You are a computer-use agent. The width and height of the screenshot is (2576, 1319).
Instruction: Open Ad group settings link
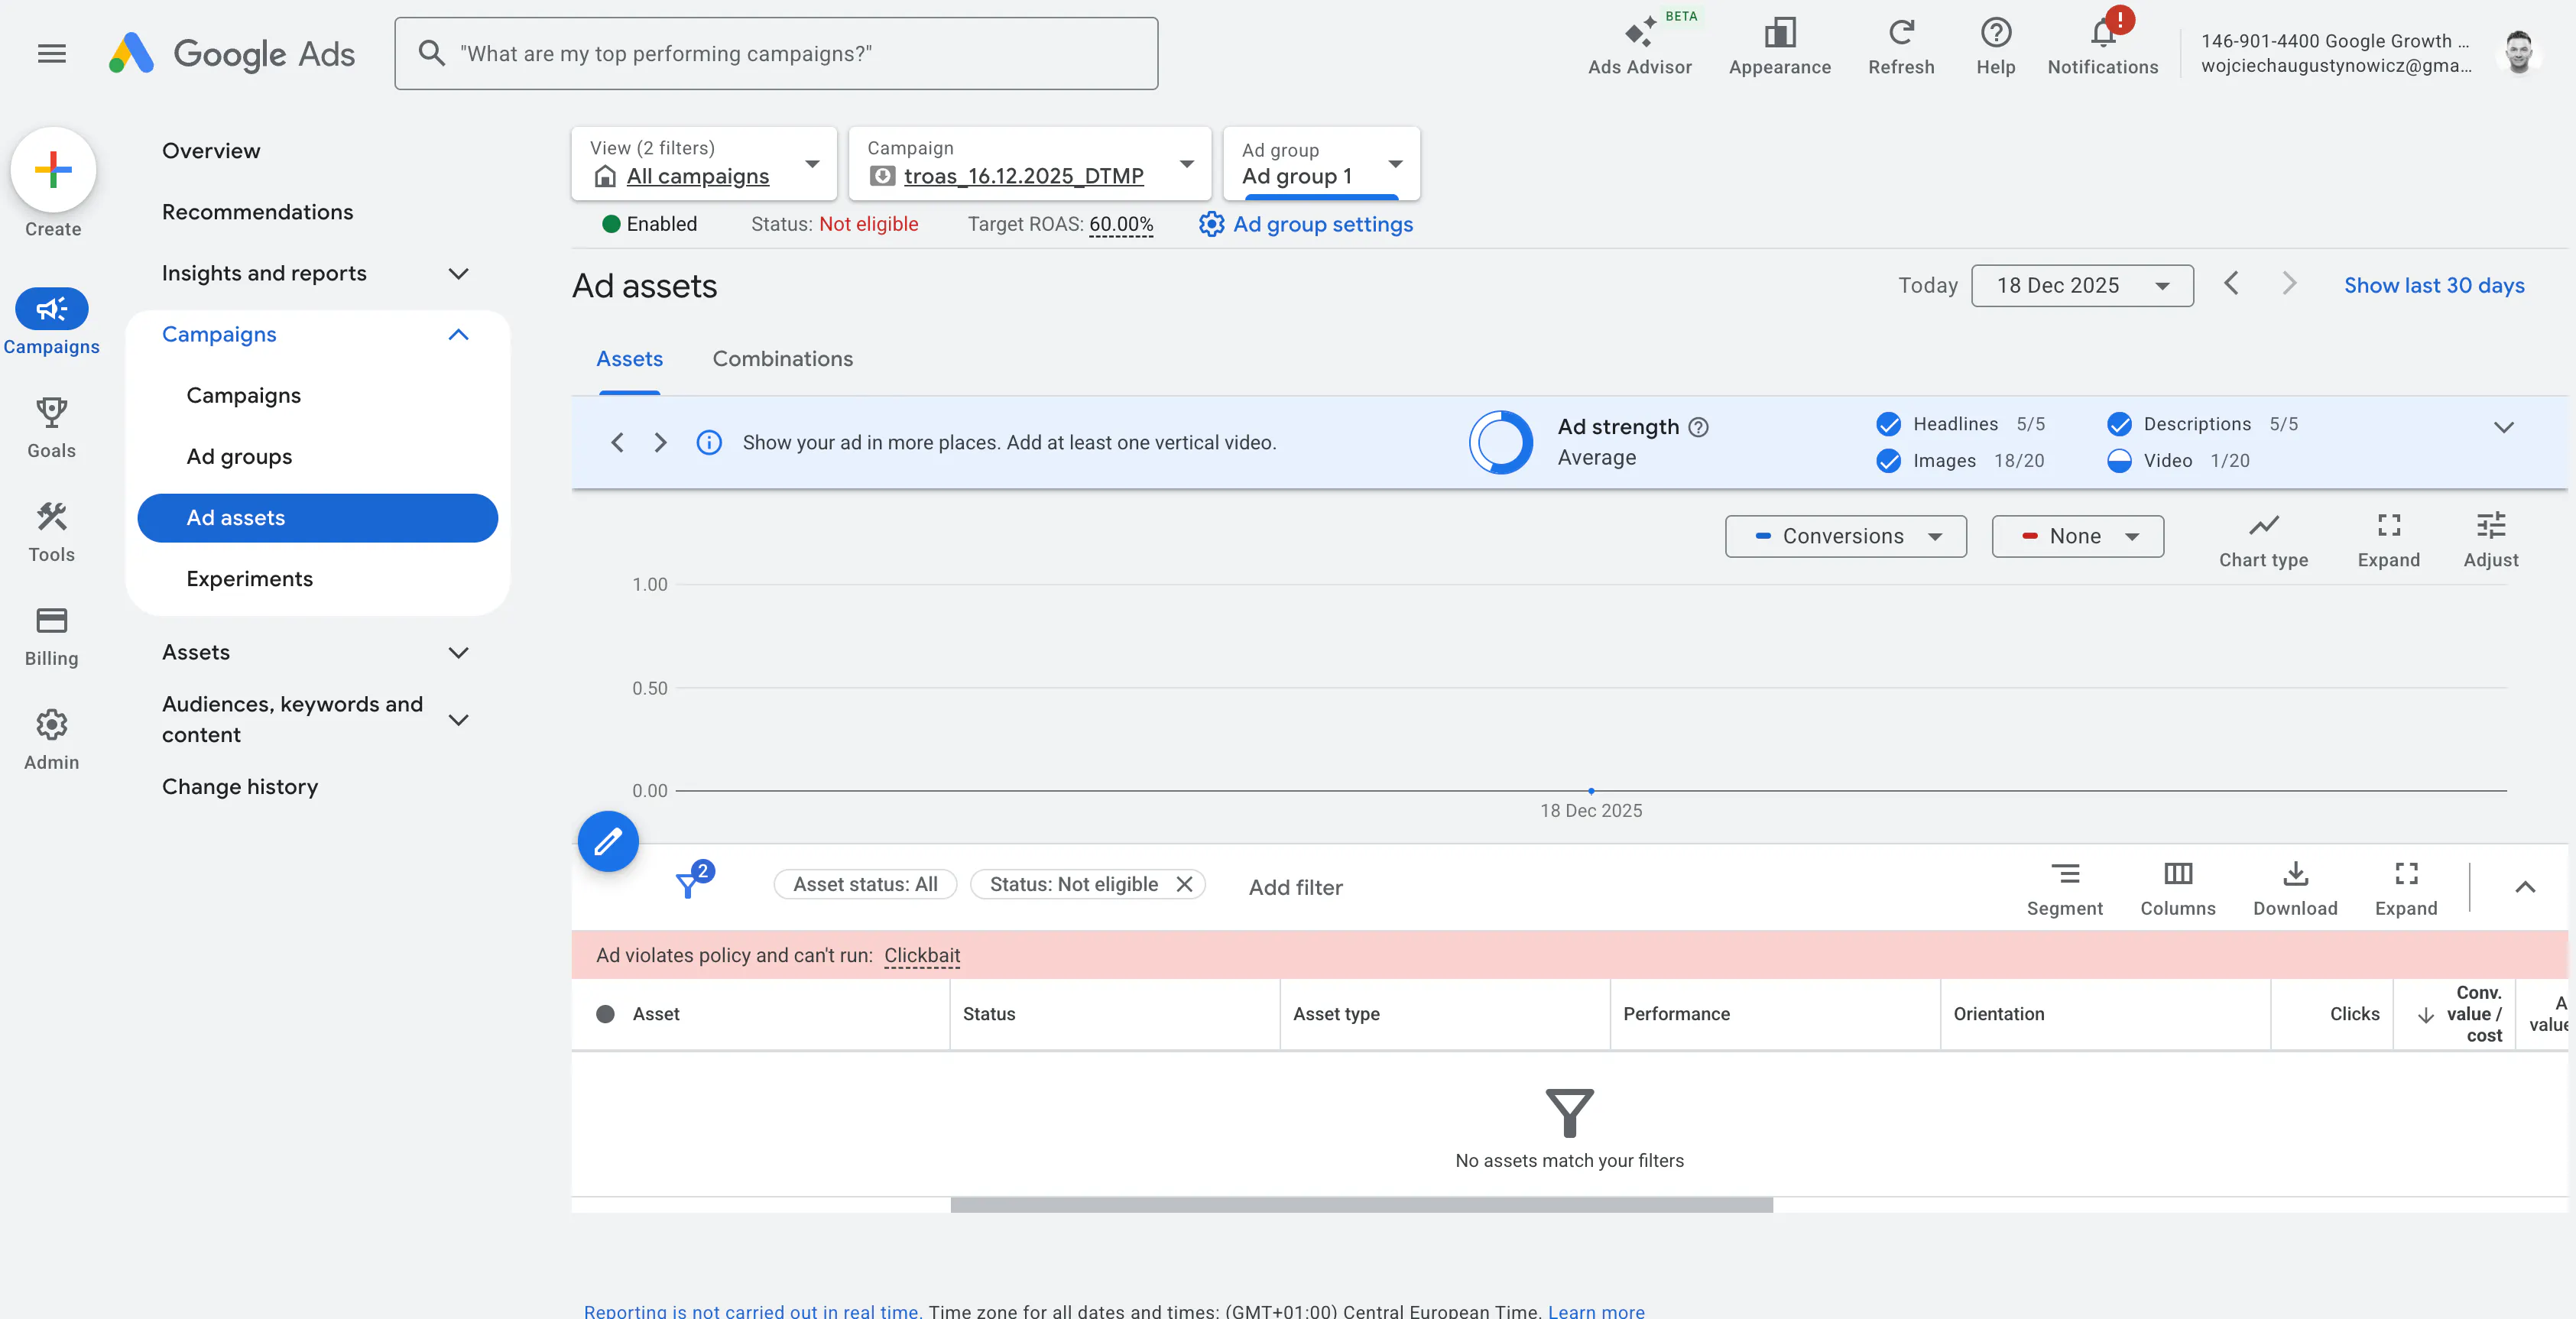click(x=1305, y=224)
